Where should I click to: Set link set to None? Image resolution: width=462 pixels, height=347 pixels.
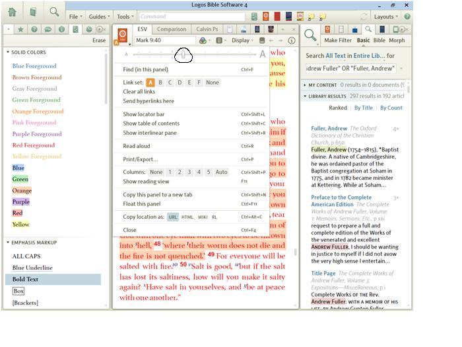point(213,83)
